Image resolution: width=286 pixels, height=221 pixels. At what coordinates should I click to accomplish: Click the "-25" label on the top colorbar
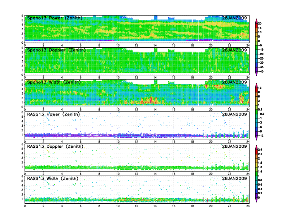pyautogui.click(x=261, y=58)
